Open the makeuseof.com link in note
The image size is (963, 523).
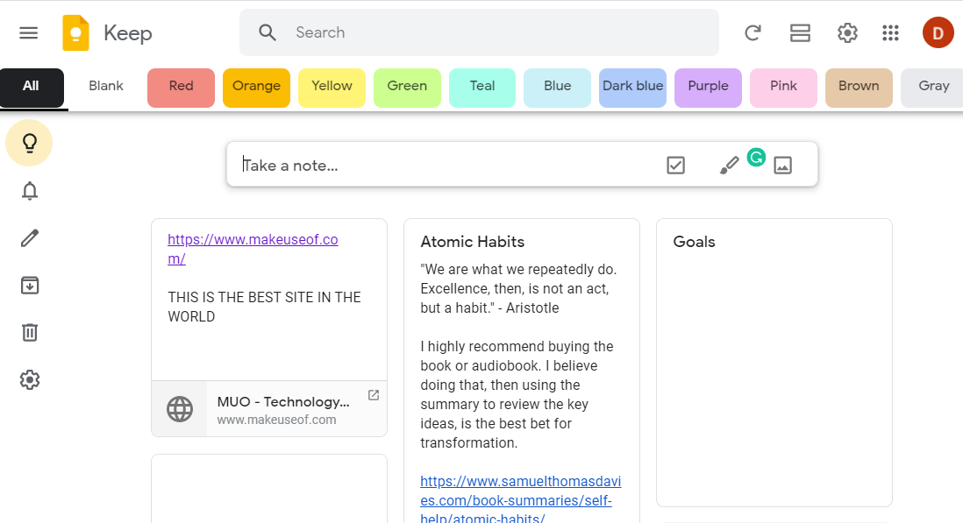coord(253,249)
